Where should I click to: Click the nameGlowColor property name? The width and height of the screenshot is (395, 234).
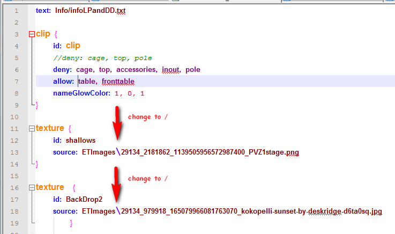pos(81,93)
